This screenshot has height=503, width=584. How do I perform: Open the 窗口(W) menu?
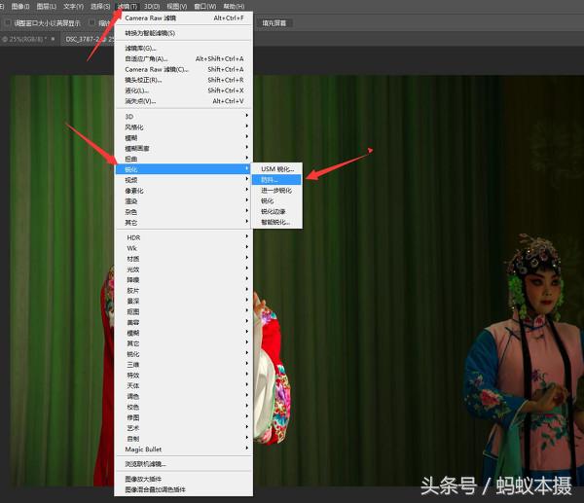point(204,7)
